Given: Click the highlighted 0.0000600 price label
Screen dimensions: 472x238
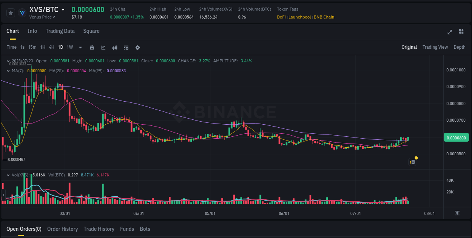Looking at the screenshot, I should click(456, 138).
